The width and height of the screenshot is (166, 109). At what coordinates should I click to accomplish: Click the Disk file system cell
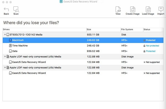click(124, 35)
